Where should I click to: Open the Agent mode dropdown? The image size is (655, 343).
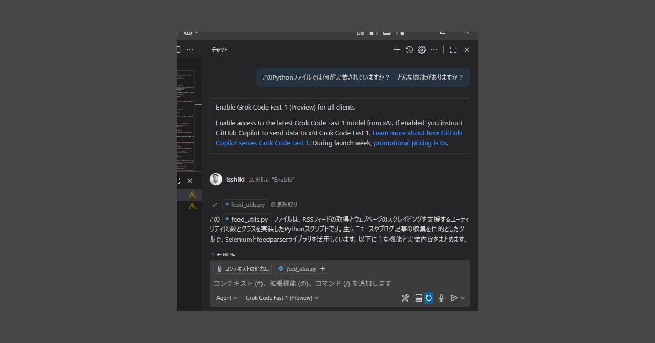pyautogui.click(x=226, y=297)
